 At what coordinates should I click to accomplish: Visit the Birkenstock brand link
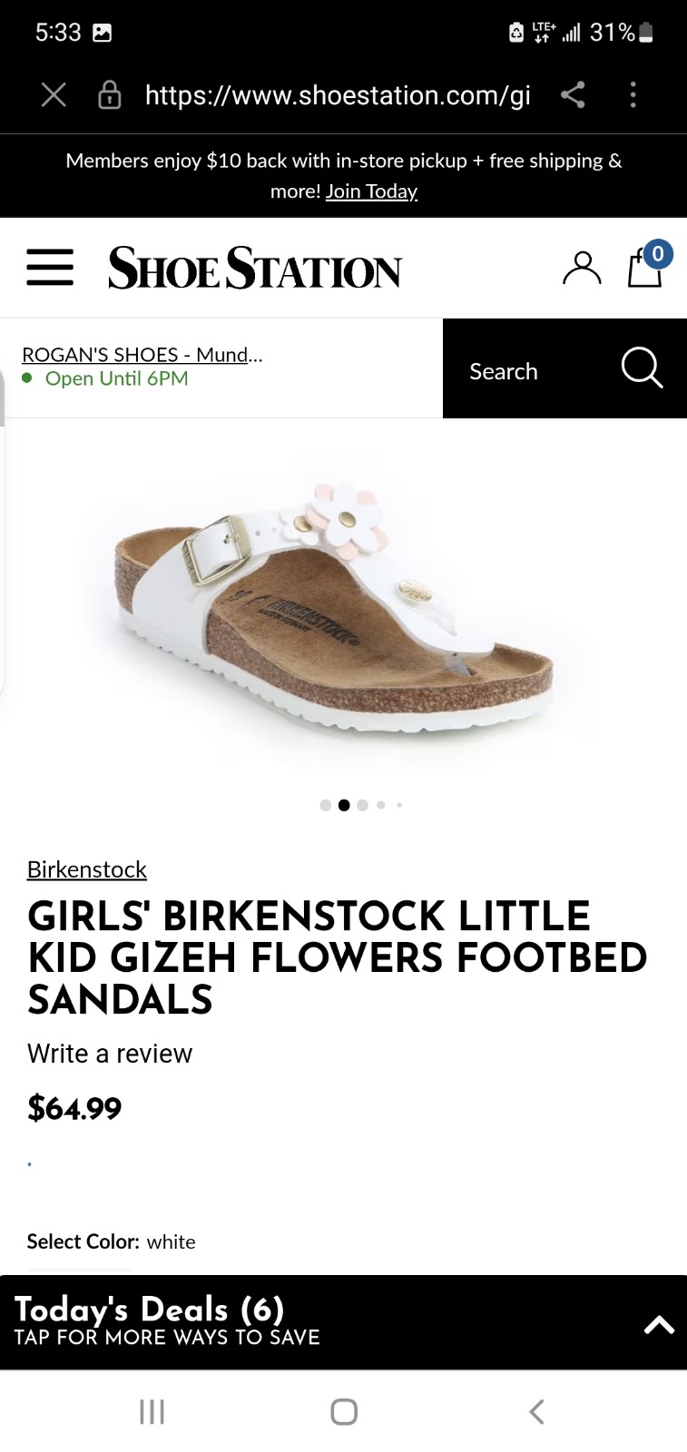[87, 869]
